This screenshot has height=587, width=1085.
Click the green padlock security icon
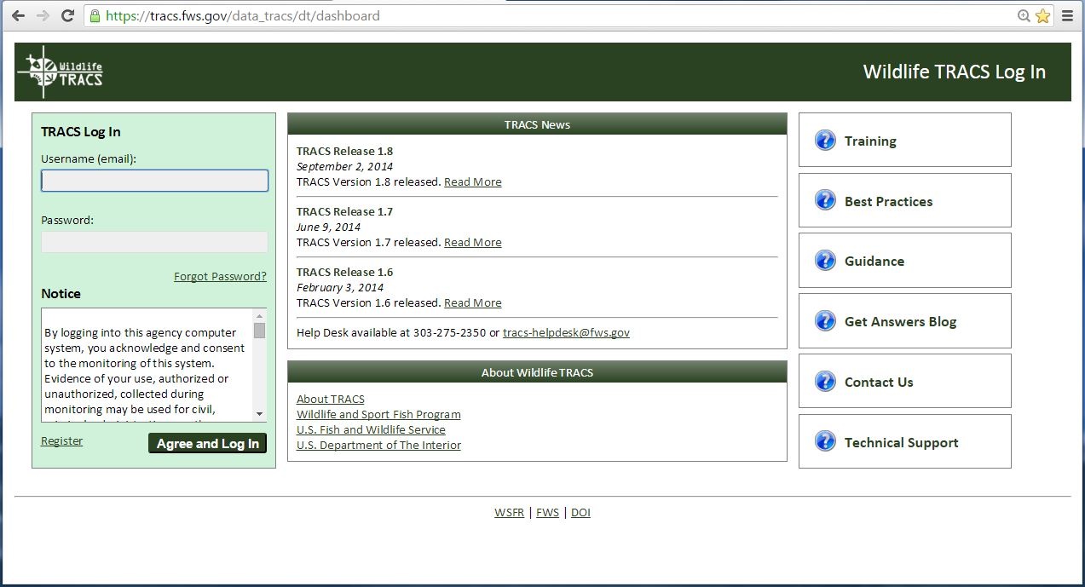click(95, 15)
